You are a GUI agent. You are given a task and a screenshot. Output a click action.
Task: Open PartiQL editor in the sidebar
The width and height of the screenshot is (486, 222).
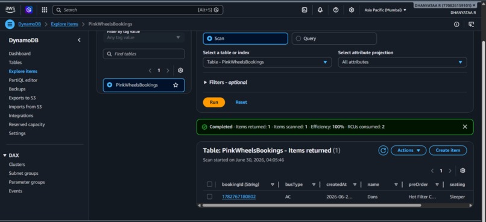click(24, 80)
